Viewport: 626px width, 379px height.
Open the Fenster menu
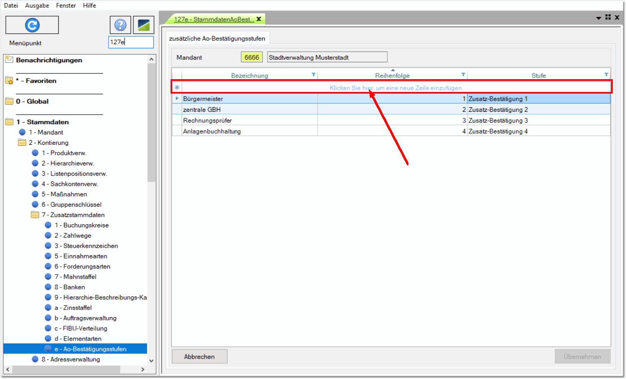(x=66, y=5)
